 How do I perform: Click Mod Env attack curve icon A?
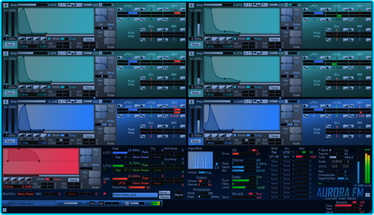click(x=7, y=179)
